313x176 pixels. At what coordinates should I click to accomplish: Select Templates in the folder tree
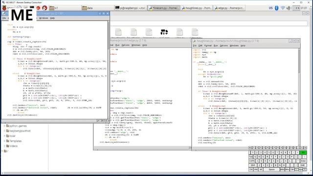[x=16, y=141]
